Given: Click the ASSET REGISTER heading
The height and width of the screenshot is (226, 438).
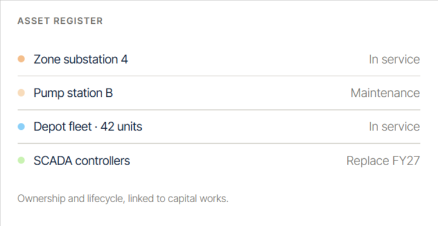Looking at the screenshot, I should [60, 21].
